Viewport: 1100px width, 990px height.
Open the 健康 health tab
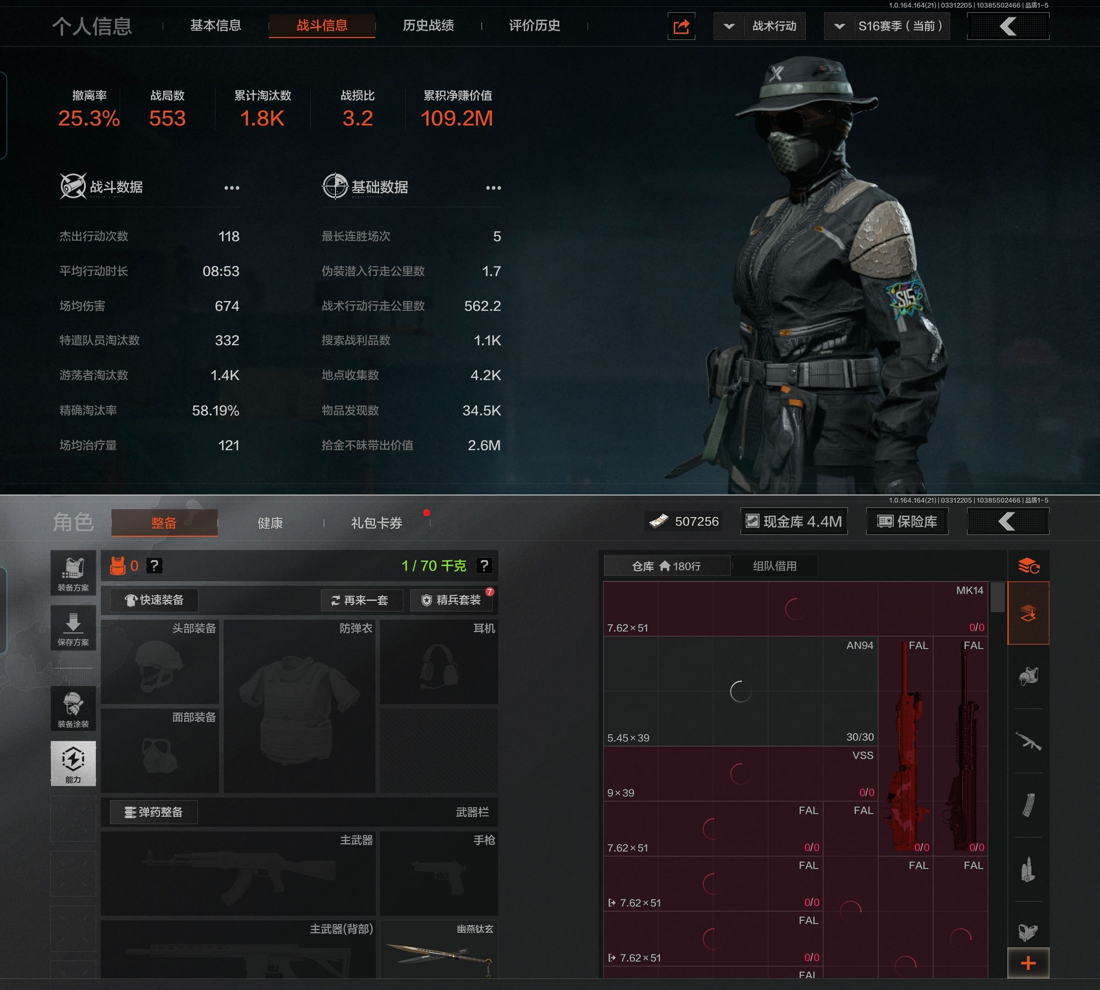point(270,523)
